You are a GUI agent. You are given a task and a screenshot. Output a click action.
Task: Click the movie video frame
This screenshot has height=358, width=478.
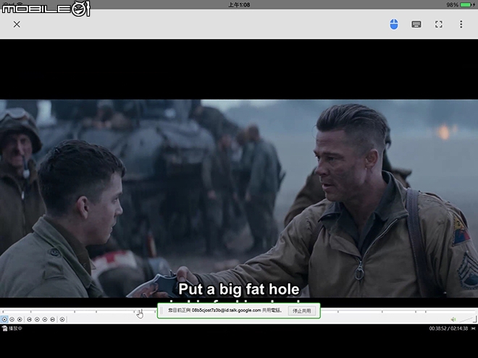point(239,198)
